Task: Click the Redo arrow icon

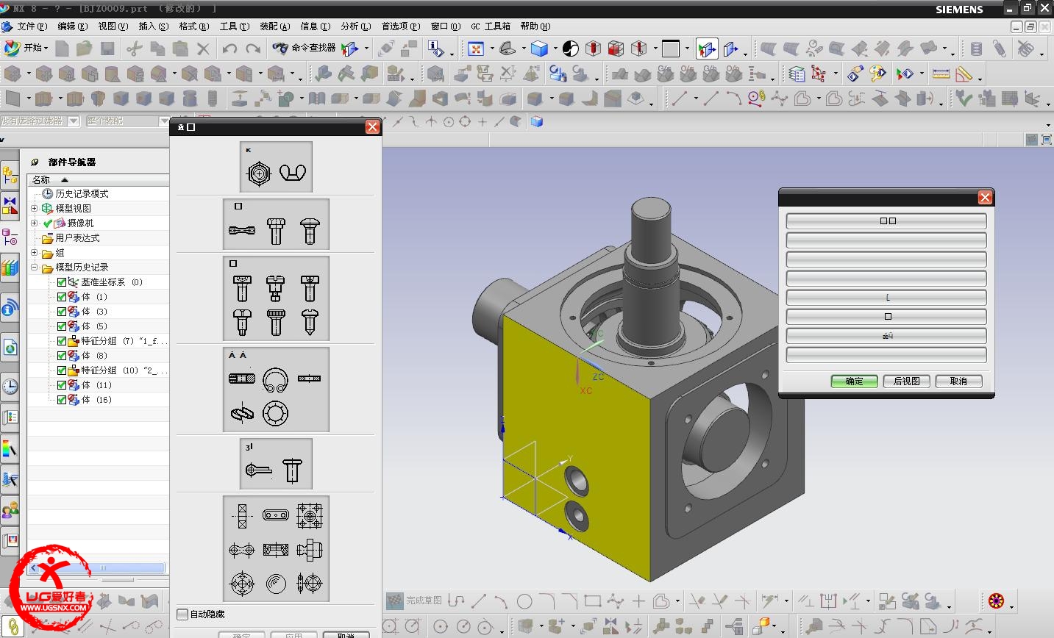Action: [x=253, y=49]
